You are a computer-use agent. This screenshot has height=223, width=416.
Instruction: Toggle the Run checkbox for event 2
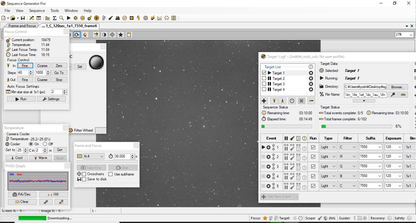[313, 157]
